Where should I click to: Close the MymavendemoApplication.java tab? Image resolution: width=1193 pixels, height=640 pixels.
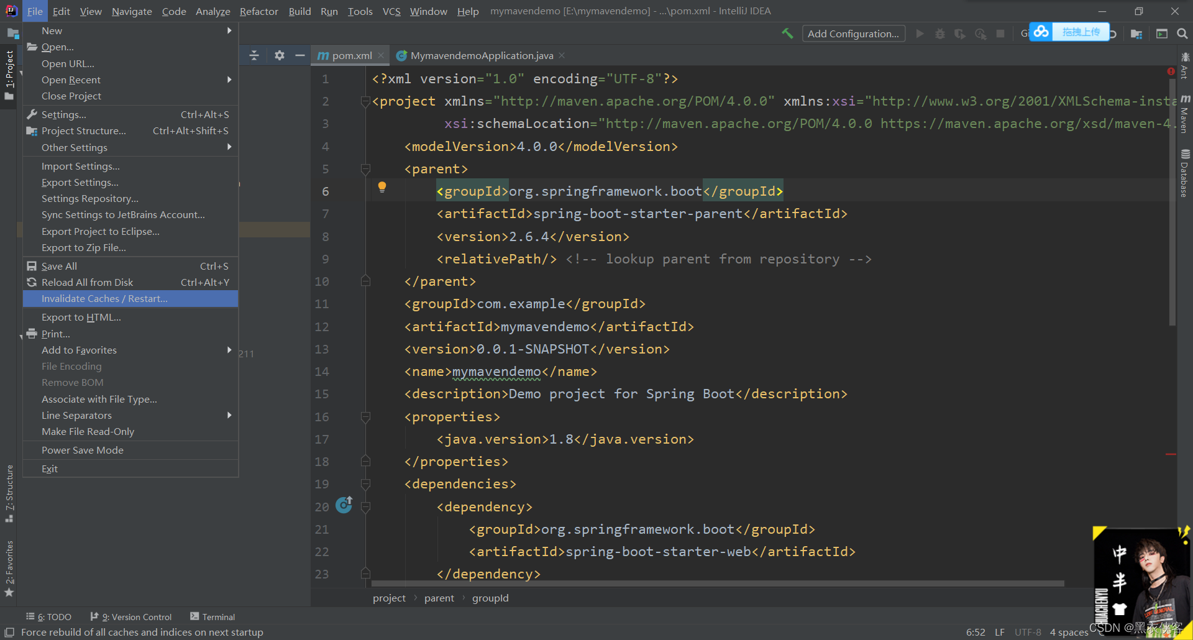click(x=562, y=55)
